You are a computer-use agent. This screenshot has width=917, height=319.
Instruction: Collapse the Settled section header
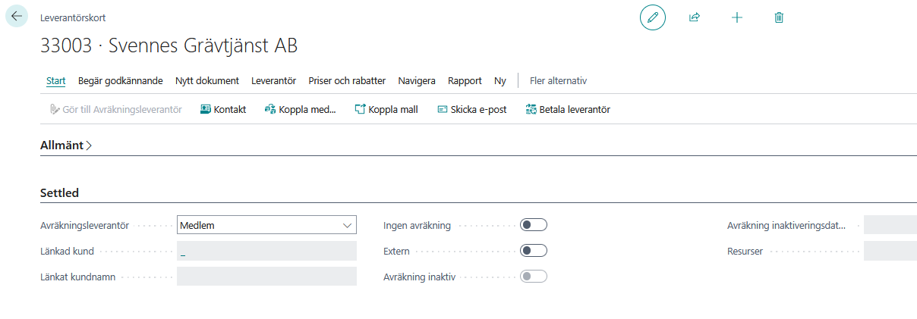[60, 193]
